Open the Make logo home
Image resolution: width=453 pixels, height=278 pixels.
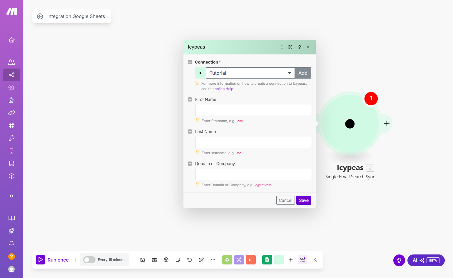pos(11,11)
